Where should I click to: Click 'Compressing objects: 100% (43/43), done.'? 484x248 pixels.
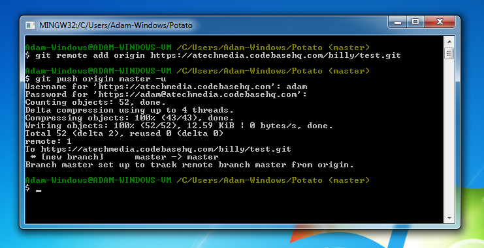pos(129,118)
